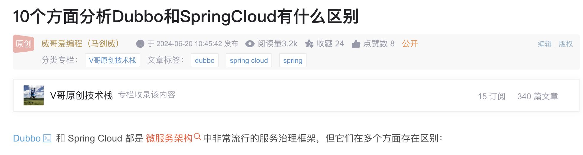Click the 微服务架构 keyword link
This screenshot has width=583, height=155.
click(x=169, y=138)
